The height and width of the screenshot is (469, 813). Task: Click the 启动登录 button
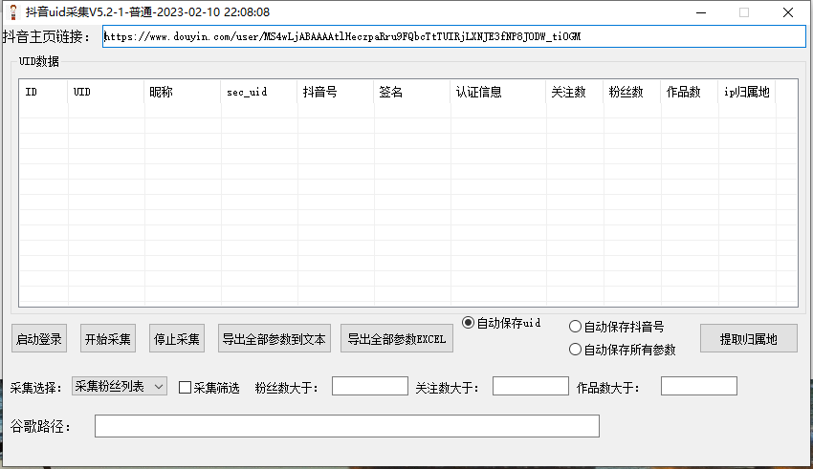tap(39, 339)
